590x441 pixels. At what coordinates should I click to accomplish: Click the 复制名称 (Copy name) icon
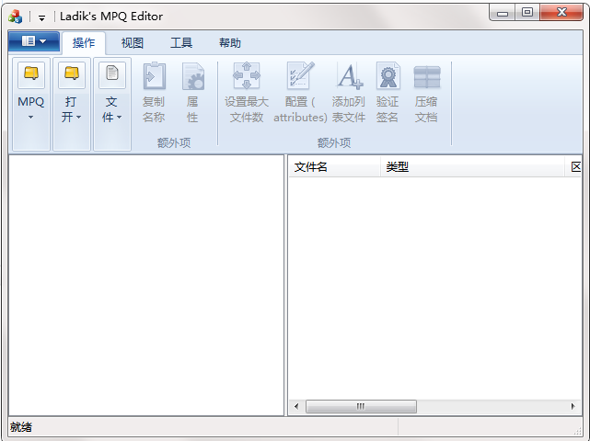[x=155, y=75]
